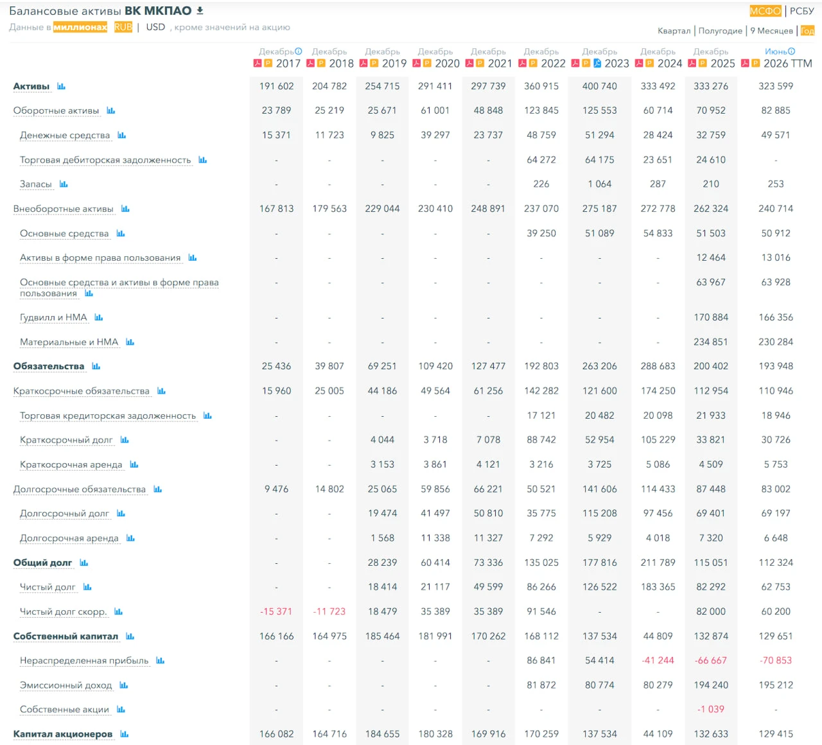Switch period to Год

click(807, 31)
